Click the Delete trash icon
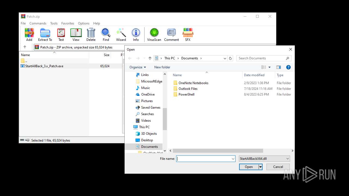349x196 pixels. (91, 35)
